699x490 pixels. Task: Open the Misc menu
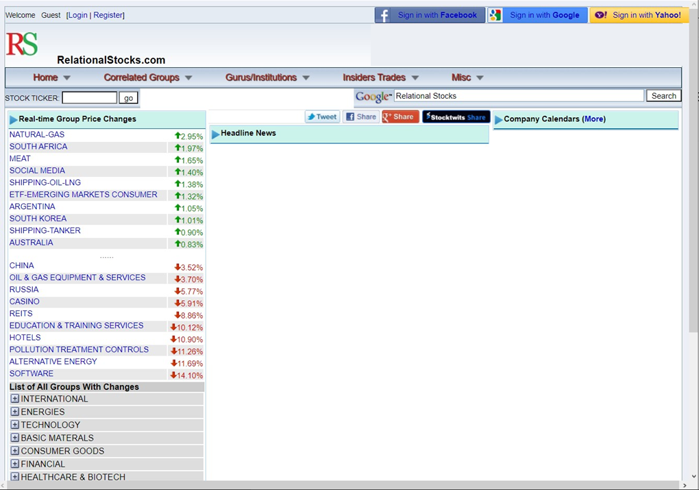467,77
